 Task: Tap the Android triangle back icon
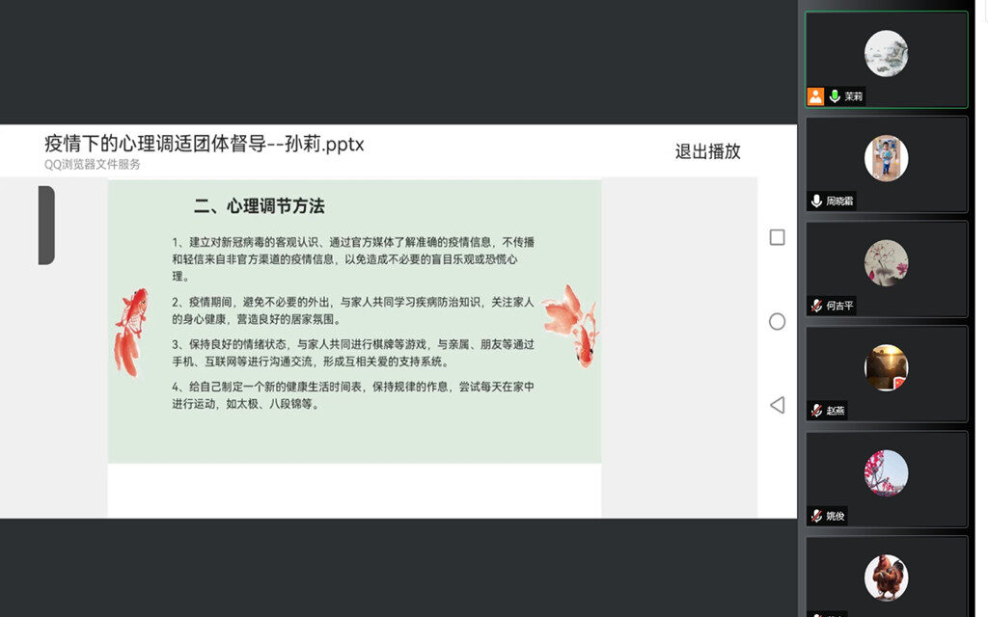click(777, 405)
